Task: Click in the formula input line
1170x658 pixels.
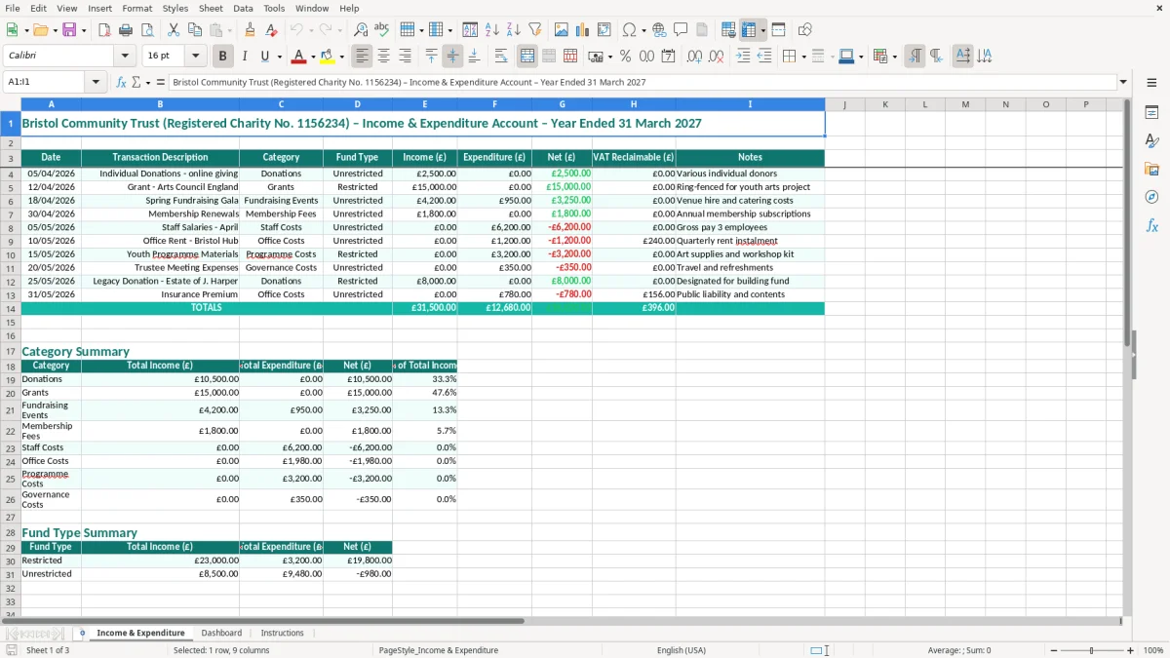Action: (x=643, y=82)
